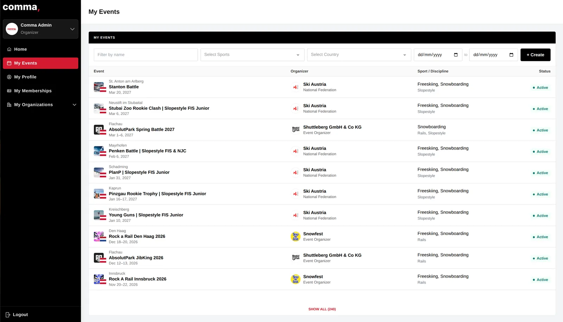Click the comma logo in sidebar
The height and width of the screenshot is (322, 563).
point(21,7)
